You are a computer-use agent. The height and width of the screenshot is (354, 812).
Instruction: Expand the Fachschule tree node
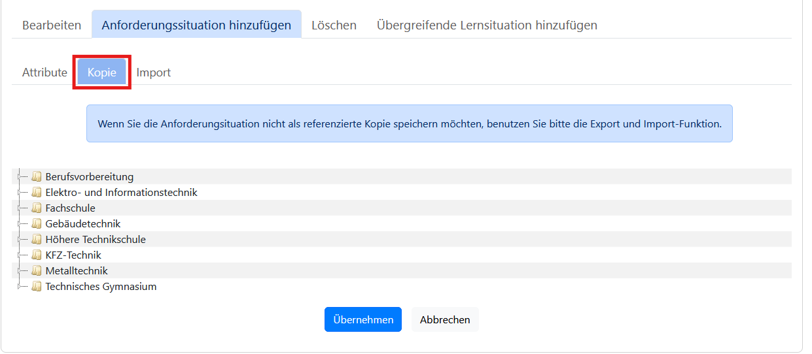pyautogui.click(x=19, y=208)
